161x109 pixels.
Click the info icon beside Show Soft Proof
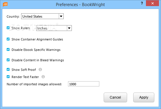(x=40, y=69)
